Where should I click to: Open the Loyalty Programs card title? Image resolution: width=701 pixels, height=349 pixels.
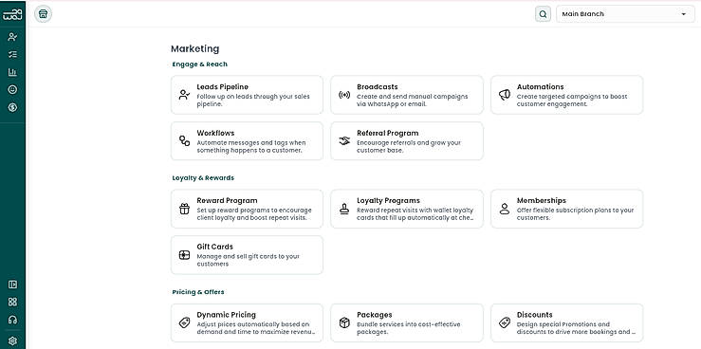pyautogui.click(x=388, y=201)
